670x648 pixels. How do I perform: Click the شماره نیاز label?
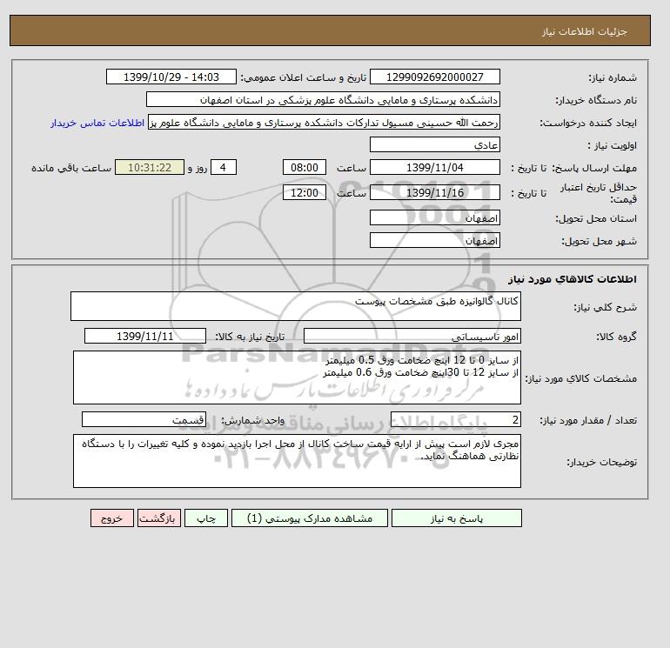pyautogui.click(x=613, y=77)
